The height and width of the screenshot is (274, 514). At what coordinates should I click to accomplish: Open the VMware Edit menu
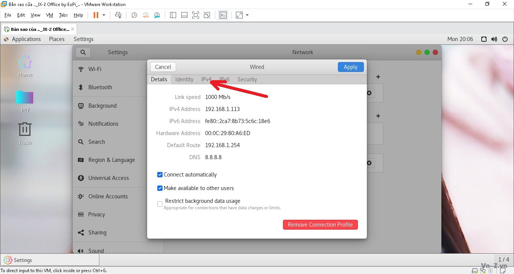pyautogui.click(x=21, y=15)
